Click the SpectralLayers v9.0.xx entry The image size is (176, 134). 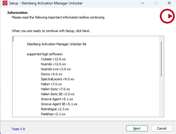tap(57, 79)
